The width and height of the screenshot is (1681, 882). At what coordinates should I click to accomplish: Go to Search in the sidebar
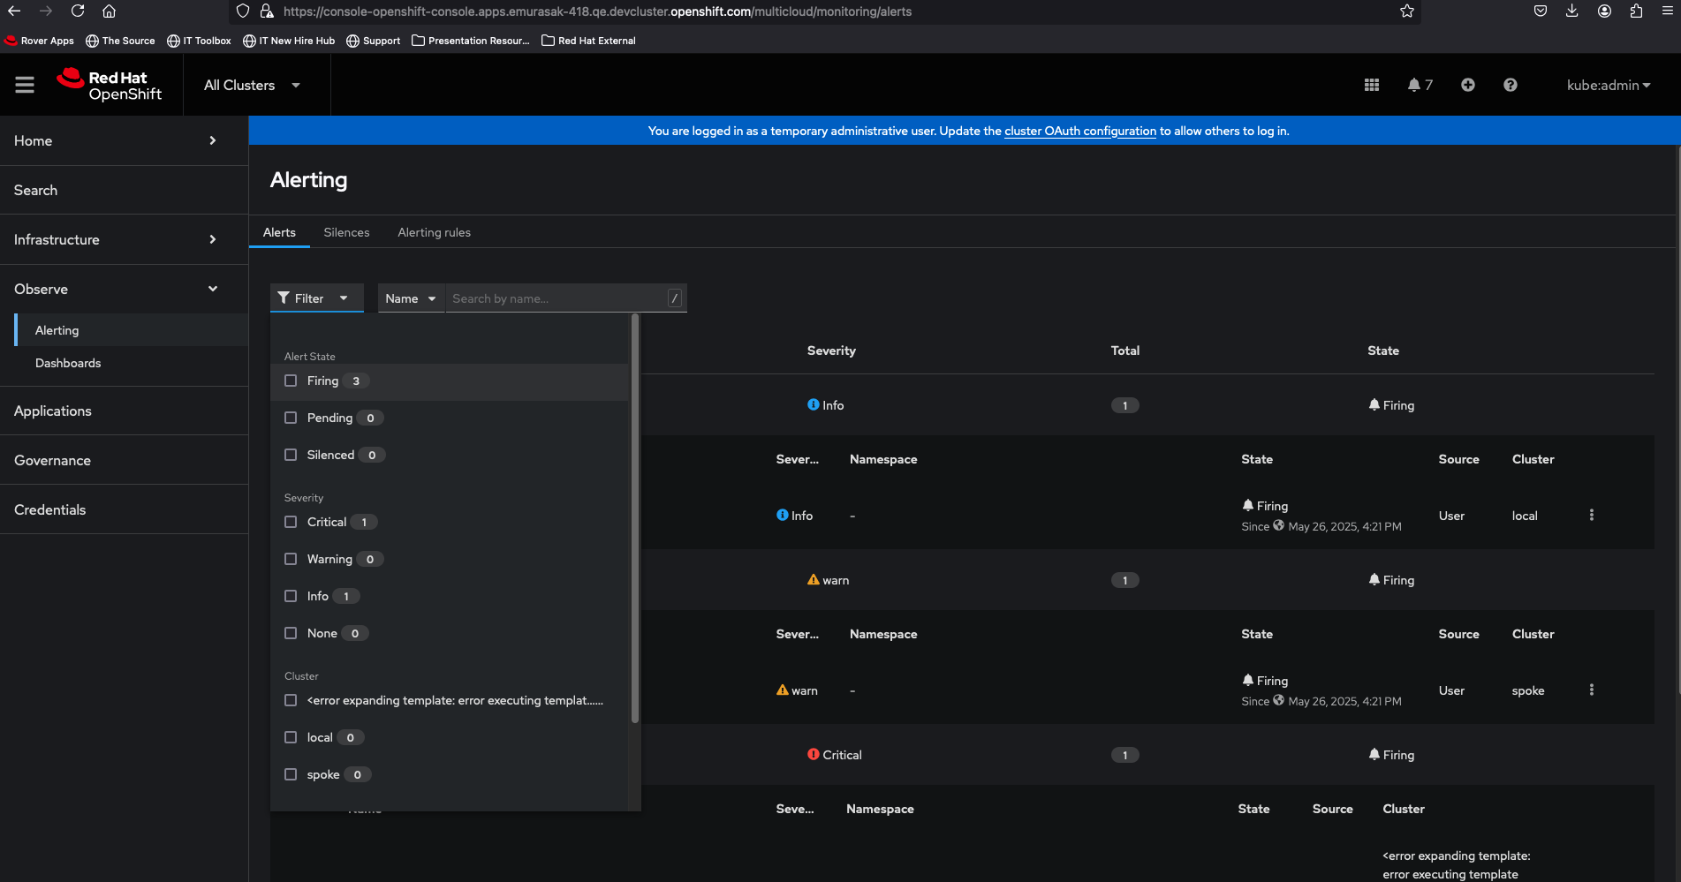click(x=124, y=190)
